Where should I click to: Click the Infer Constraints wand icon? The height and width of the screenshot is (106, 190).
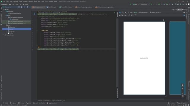coord(132,15)
